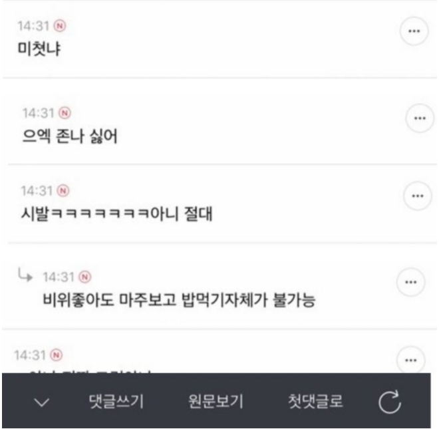Tap 댓글쓰기 to write a comment
Viewport: 439px width, 429px height.
pos(116,402)
